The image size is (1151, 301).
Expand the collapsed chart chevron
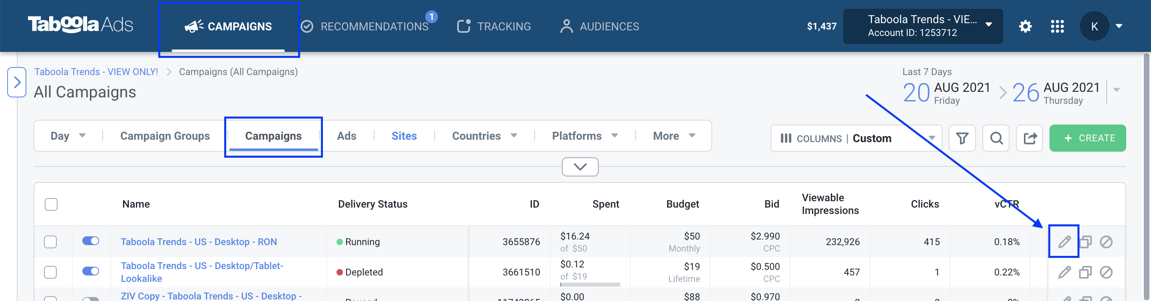pyautogui.click(x=580, y=167)
